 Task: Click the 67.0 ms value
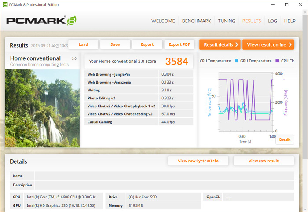pos(168,114)
